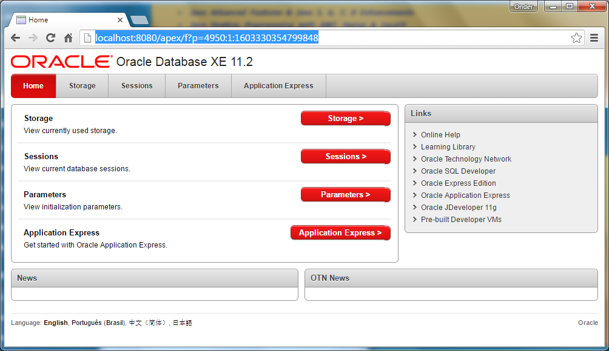Click the Oracle footer text

(x=588, y=323)
